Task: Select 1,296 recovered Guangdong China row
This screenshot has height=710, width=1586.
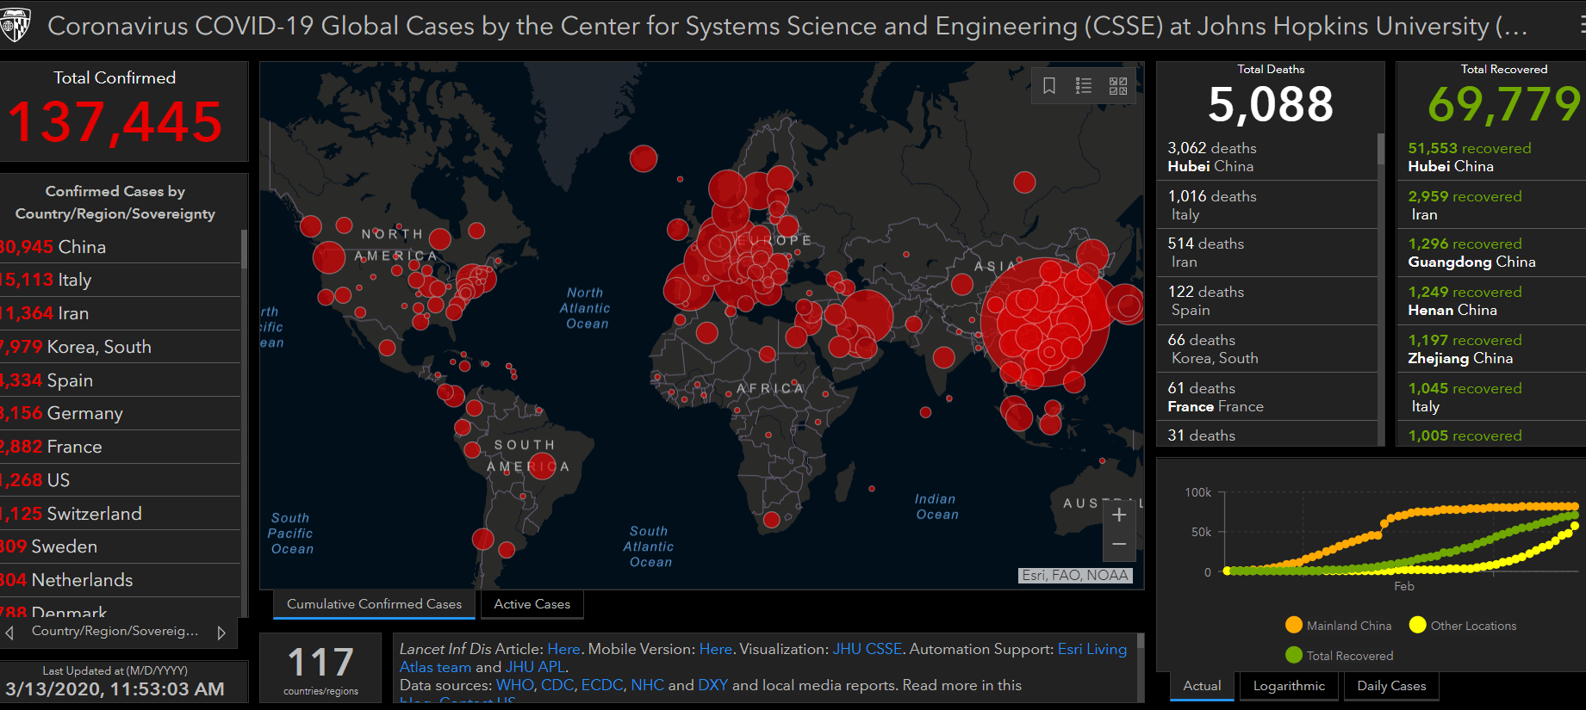Action: (1491, 252)
